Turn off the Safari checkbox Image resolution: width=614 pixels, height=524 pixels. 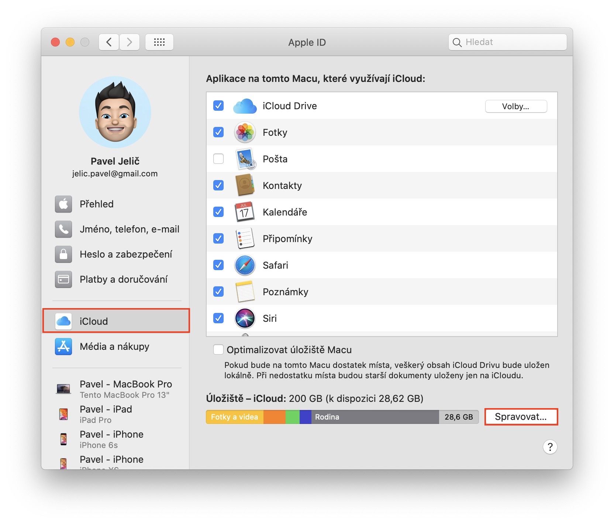pos(218,265)
